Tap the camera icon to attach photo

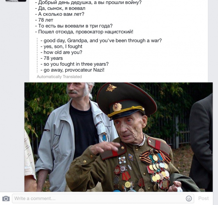tap(6, 199)
